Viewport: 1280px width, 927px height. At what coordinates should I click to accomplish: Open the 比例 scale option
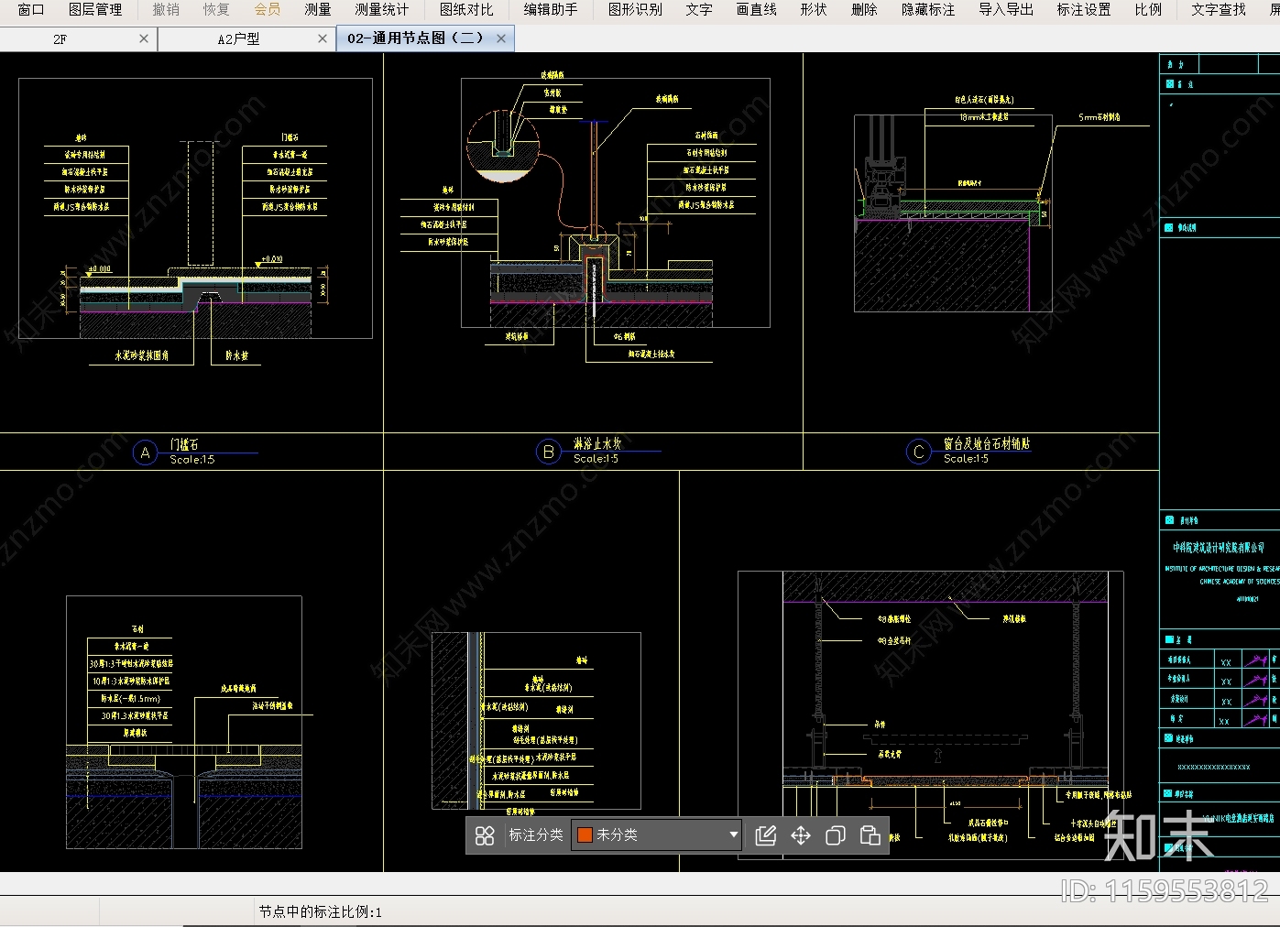point(1148,9)
